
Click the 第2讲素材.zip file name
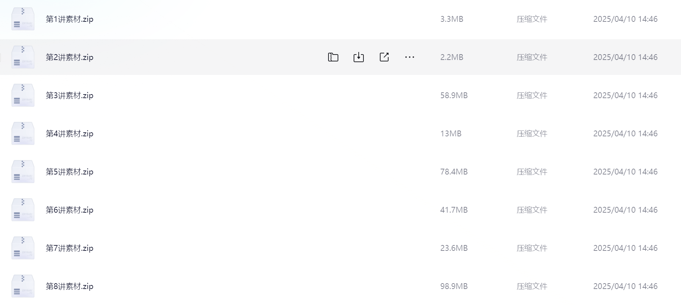click(70, 57)
